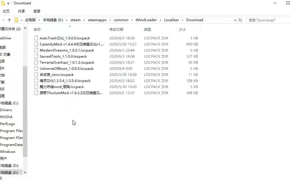Viewport: 290px width, 181px height.
Task: Click the up-directory arrow icon
Action: pyautogui.click(x=9, y=20)
